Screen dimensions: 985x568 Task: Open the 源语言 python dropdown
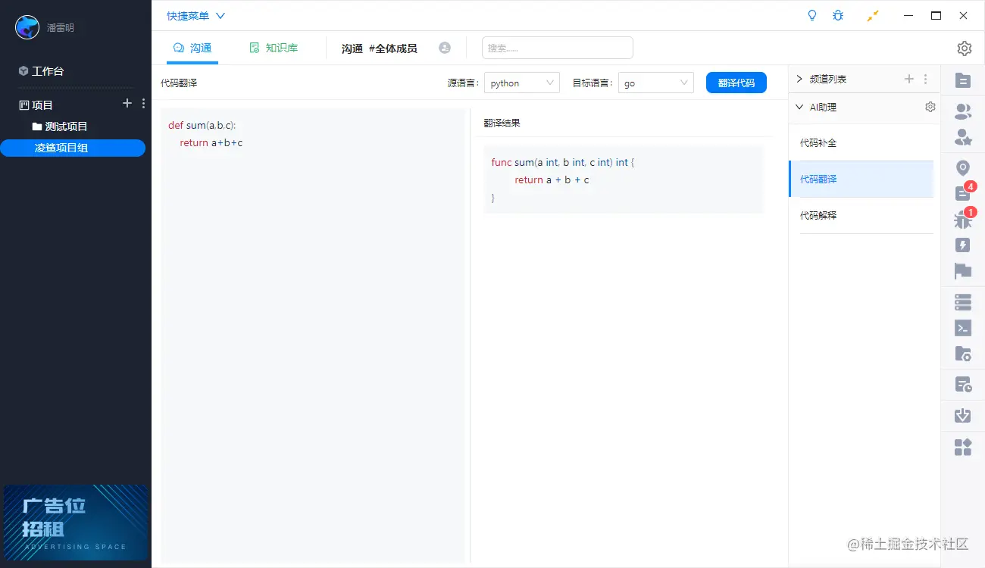521,83
